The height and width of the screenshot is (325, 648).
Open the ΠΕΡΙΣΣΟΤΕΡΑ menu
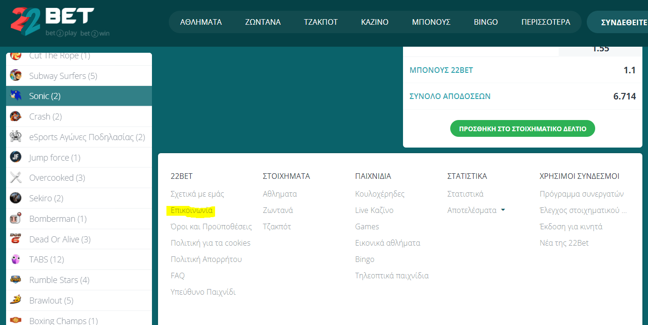pyautogui.click(x=546, y=22)
